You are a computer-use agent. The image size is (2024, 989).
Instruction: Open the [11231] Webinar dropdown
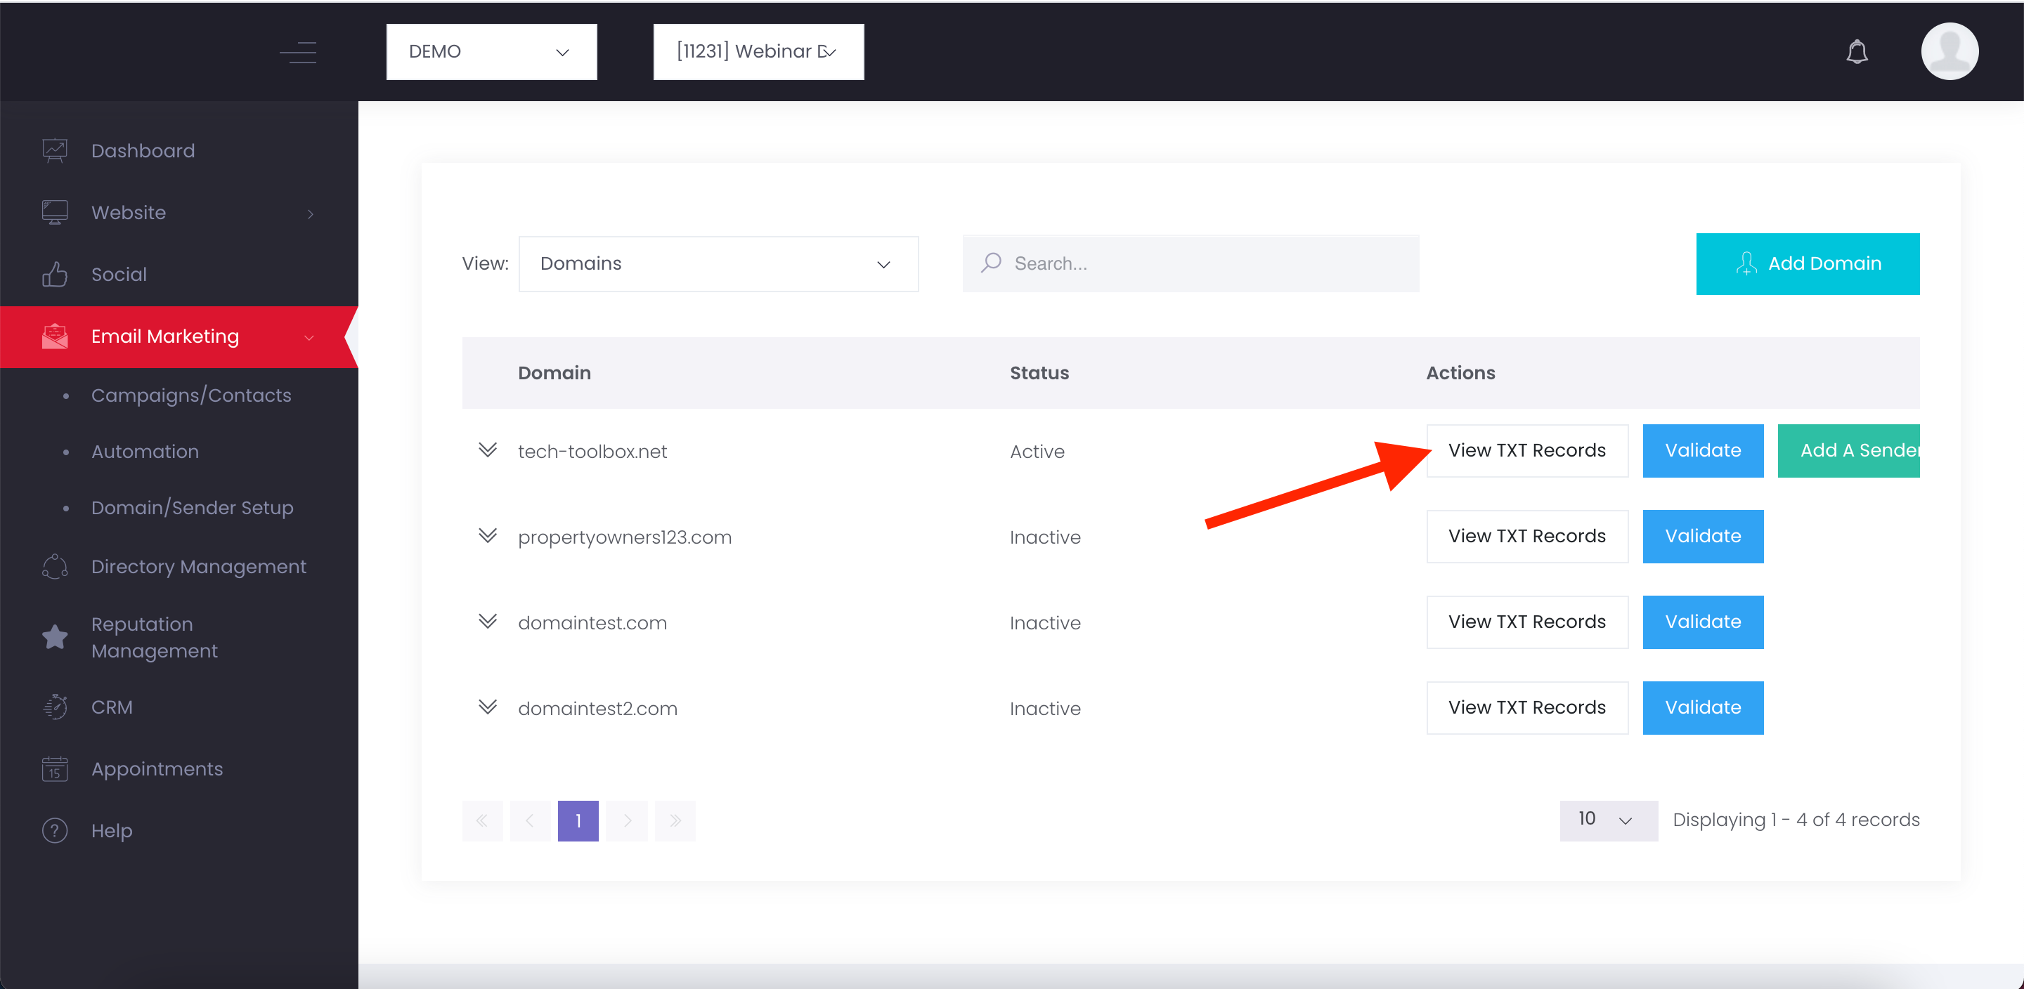pos(758,52)
